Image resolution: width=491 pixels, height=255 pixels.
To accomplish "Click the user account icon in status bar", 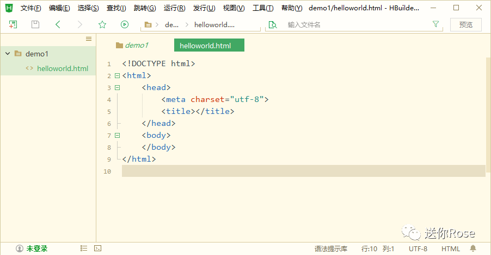I will point(20,248).
